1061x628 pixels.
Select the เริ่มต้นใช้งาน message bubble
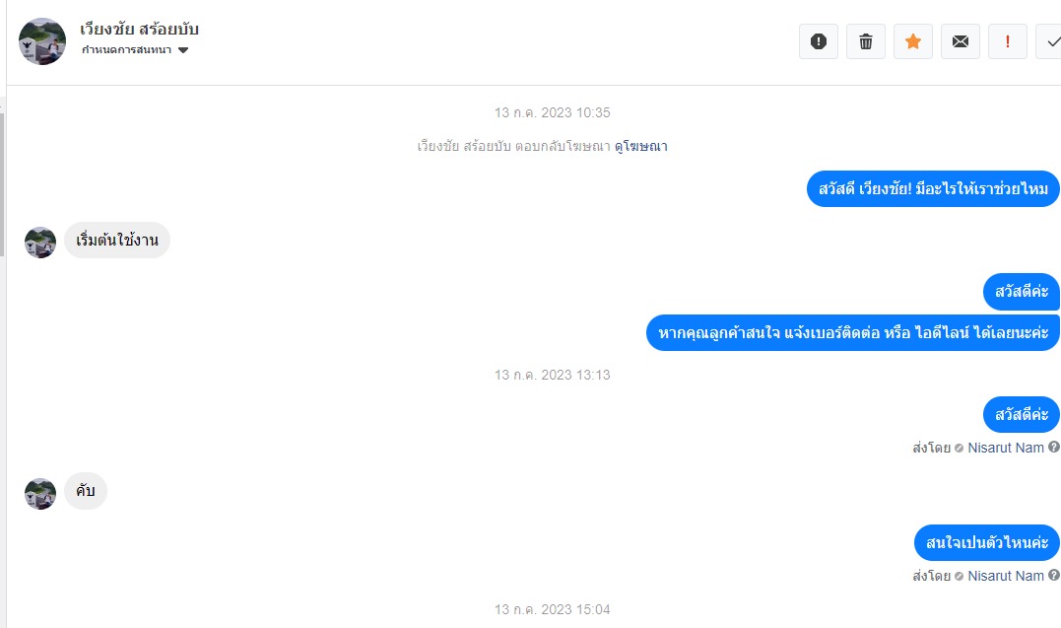(x=117, y=240)
